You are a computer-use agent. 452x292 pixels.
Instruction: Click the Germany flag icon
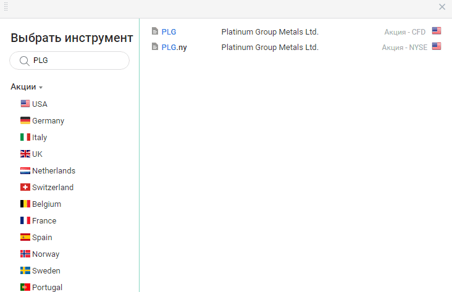click(x=25, y=120)
